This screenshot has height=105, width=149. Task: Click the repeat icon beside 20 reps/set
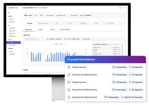click(130, 90)
